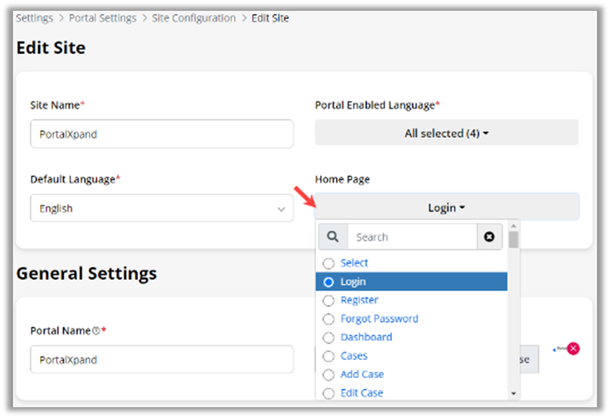The width and height of the screenshot is (610, 418).
Task: Click the red remove logo icon
Action: pos(573,349)
